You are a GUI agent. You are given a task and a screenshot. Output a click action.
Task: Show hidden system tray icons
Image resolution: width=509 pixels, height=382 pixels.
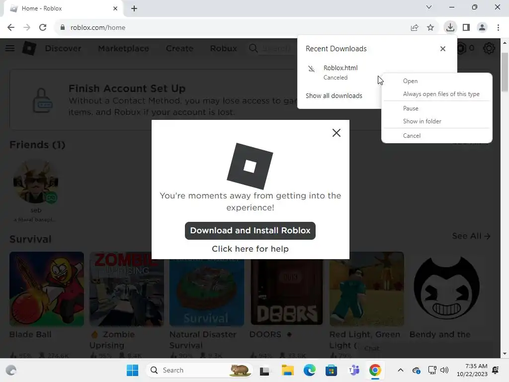pyautogui.click(x=401, y=370)
